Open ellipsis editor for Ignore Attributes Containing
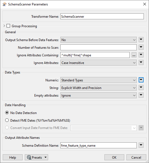 tap(134, 55)
